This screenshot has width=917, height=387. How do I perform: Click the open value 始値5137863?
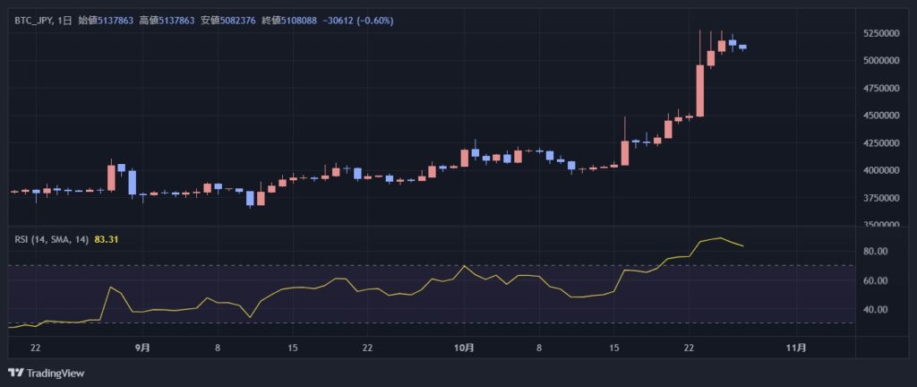pos(106,21)
